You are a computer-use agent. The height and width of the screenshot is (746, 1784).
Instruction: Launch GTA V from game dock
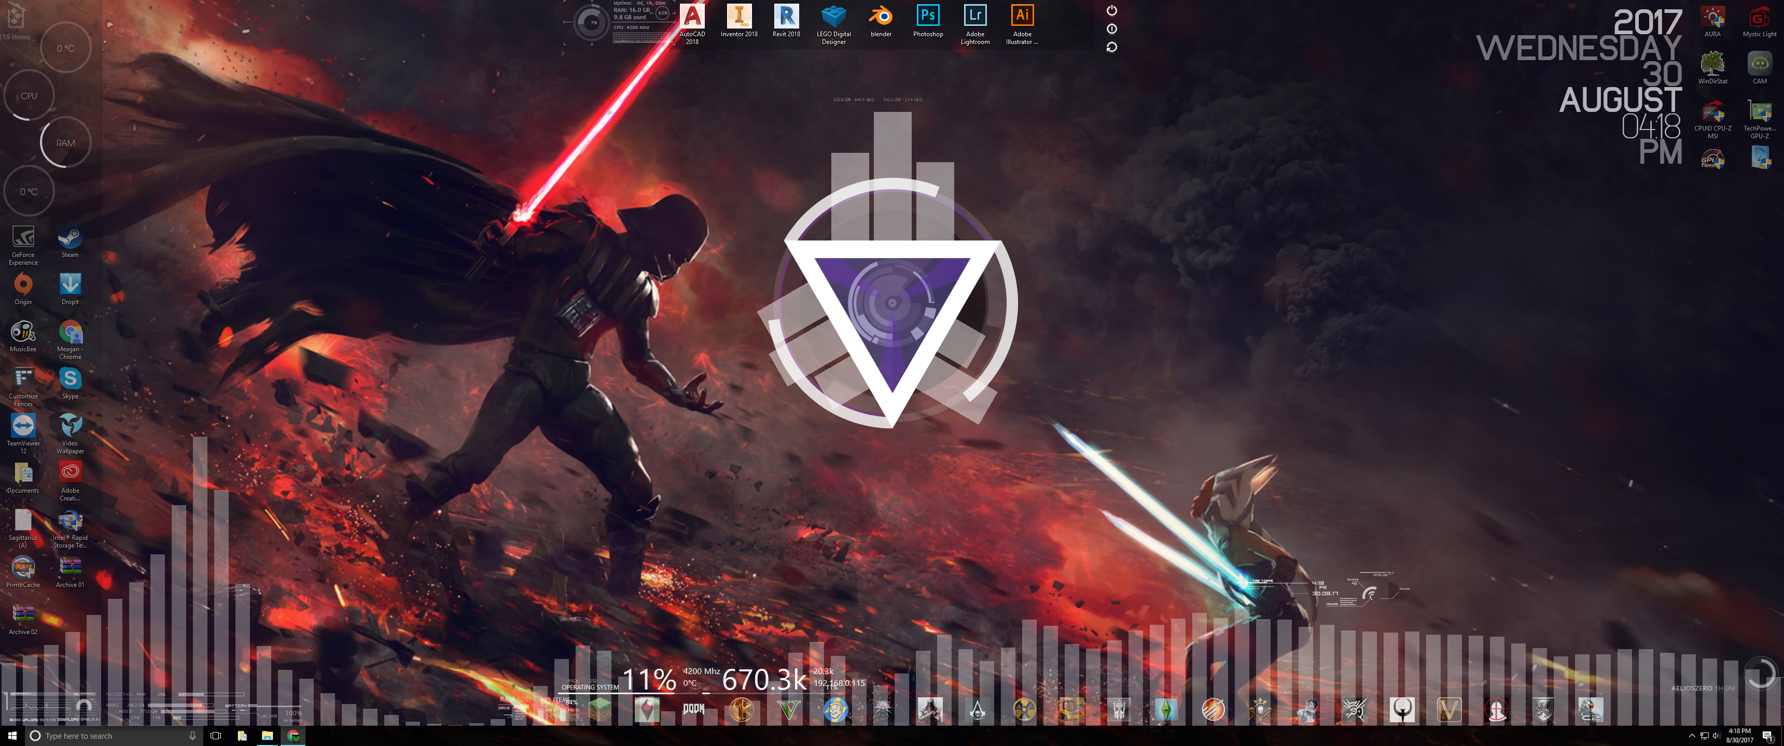pos(789,710)
